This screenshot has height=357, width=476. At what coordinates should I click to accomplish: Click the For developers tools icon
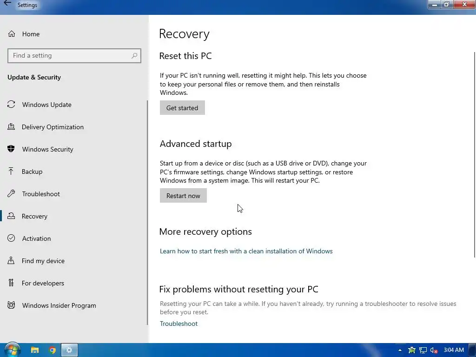(x=11, y=283)
